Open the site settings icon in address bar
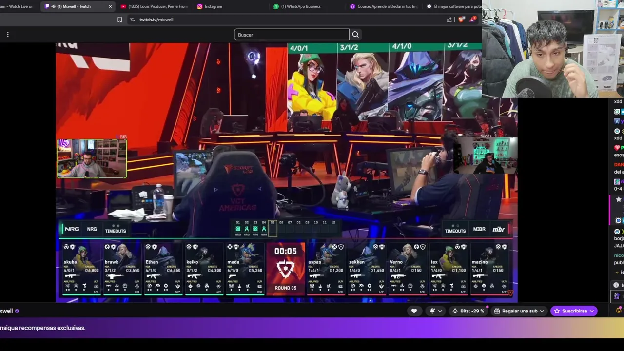 point(132,19)
